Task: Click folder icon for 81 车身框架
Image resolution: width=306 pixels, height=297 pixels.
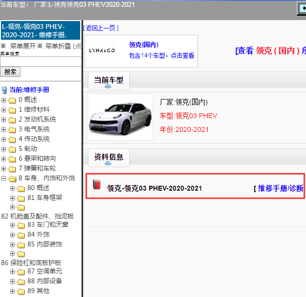Action: pos(21,198)
